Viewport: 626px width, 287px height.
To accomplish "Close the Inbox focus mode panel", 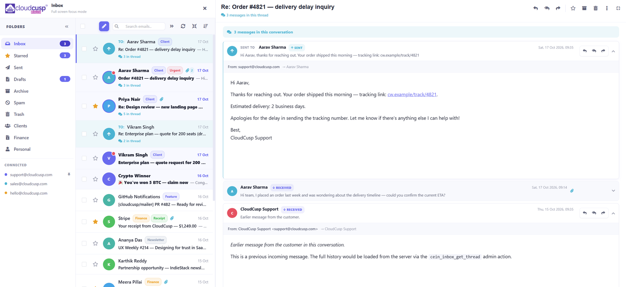I will (205, 8).
